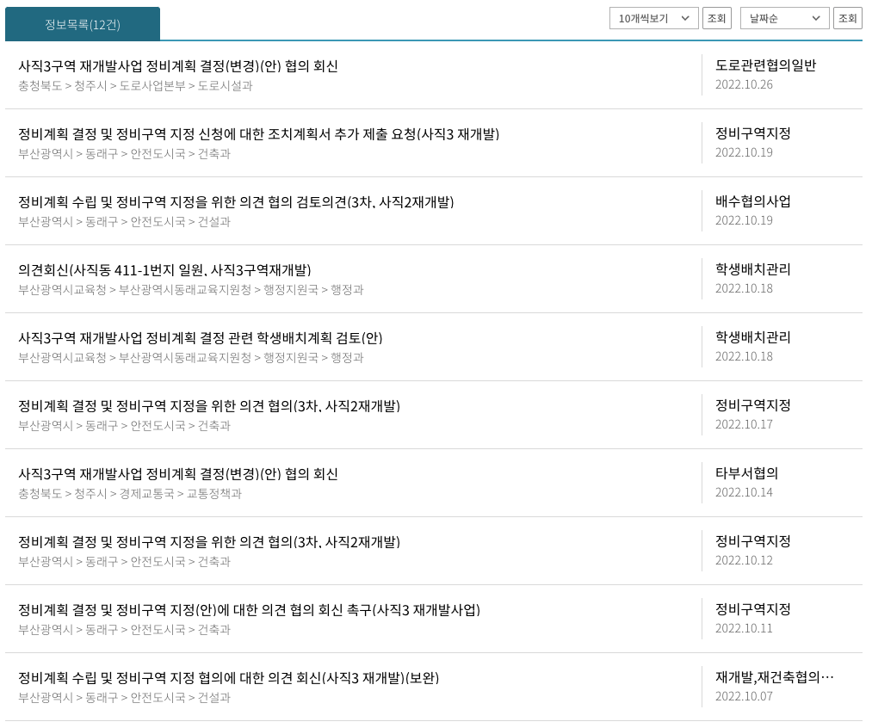
Task: Click the date 2022.10.26
Action: (x=744, y=84)
